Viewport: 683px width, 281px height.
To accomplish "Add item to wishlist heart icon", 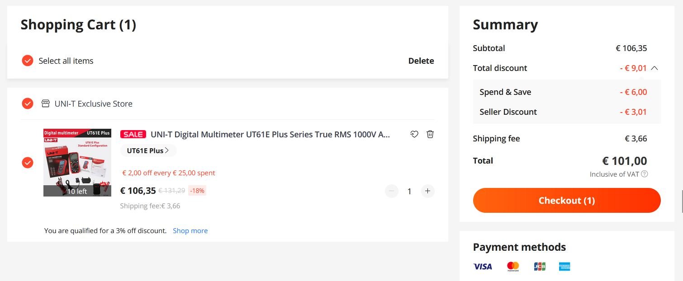I will (x=414, y=134).
